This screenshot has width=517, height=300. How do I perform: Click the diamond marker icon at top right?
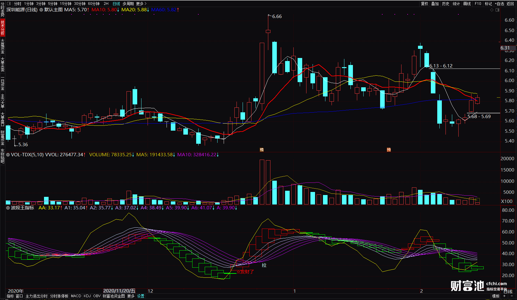coord(492,10)
